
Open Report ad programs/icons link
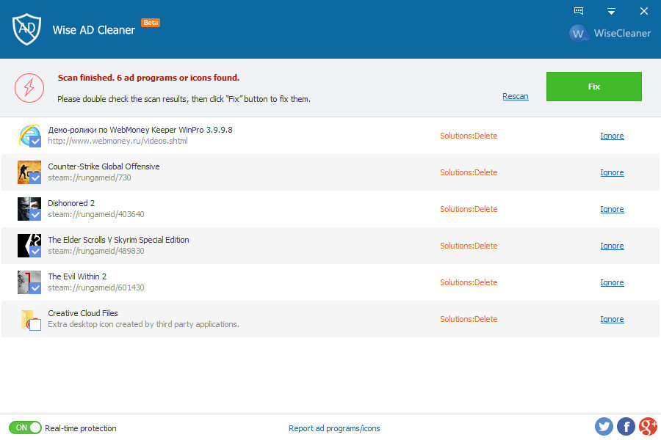click(x=334, y=428)
